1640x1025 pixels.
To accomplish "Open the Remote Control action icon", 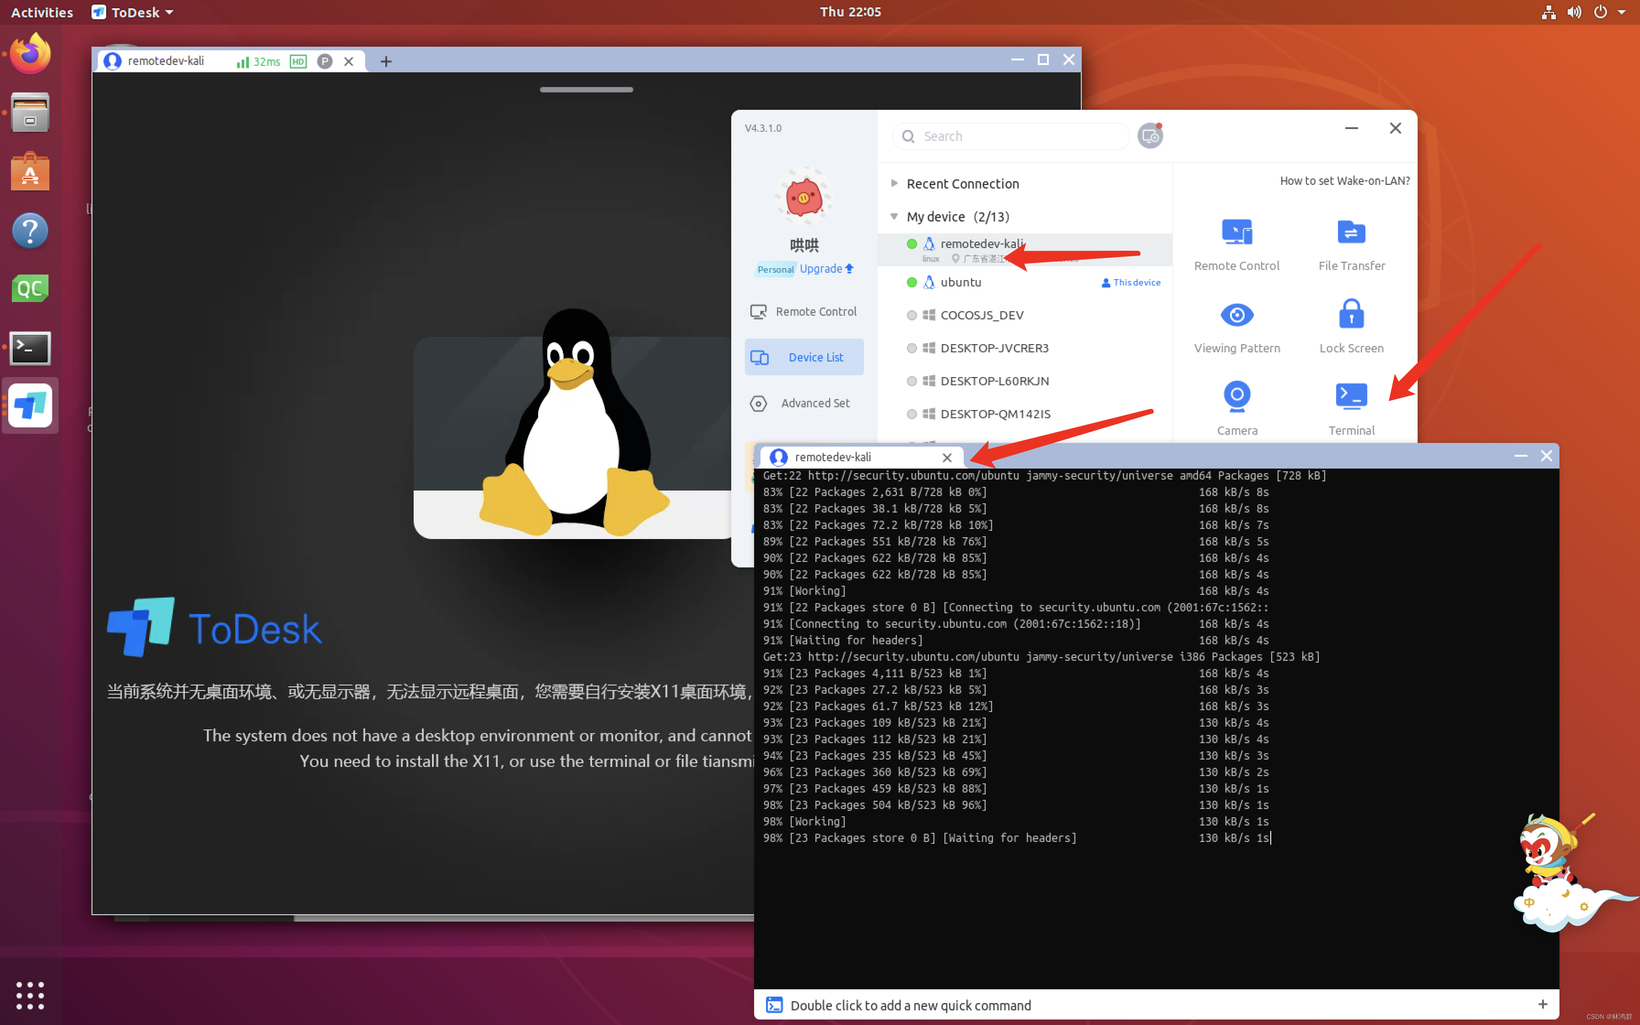I will [x=1237, y=232].
